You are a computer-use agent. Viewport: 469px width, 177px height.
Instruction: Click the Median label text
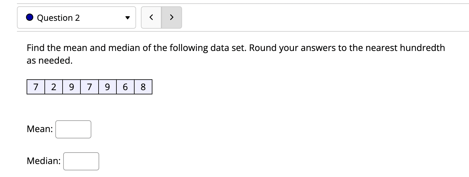pyautogui.click(x=43, y=161)
